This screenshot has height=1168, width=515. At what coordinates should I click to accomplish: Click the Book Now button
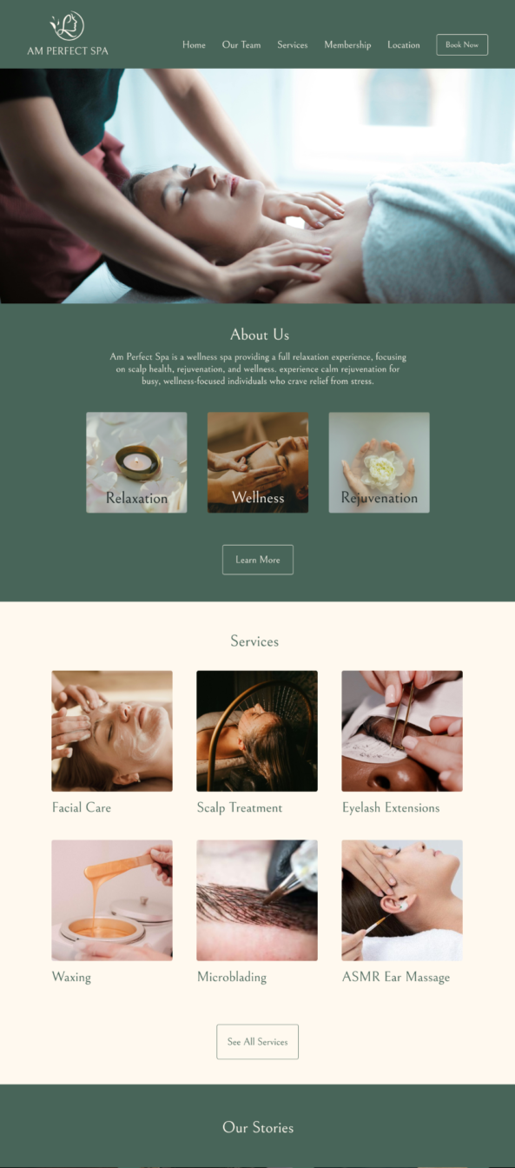point(462,44)
